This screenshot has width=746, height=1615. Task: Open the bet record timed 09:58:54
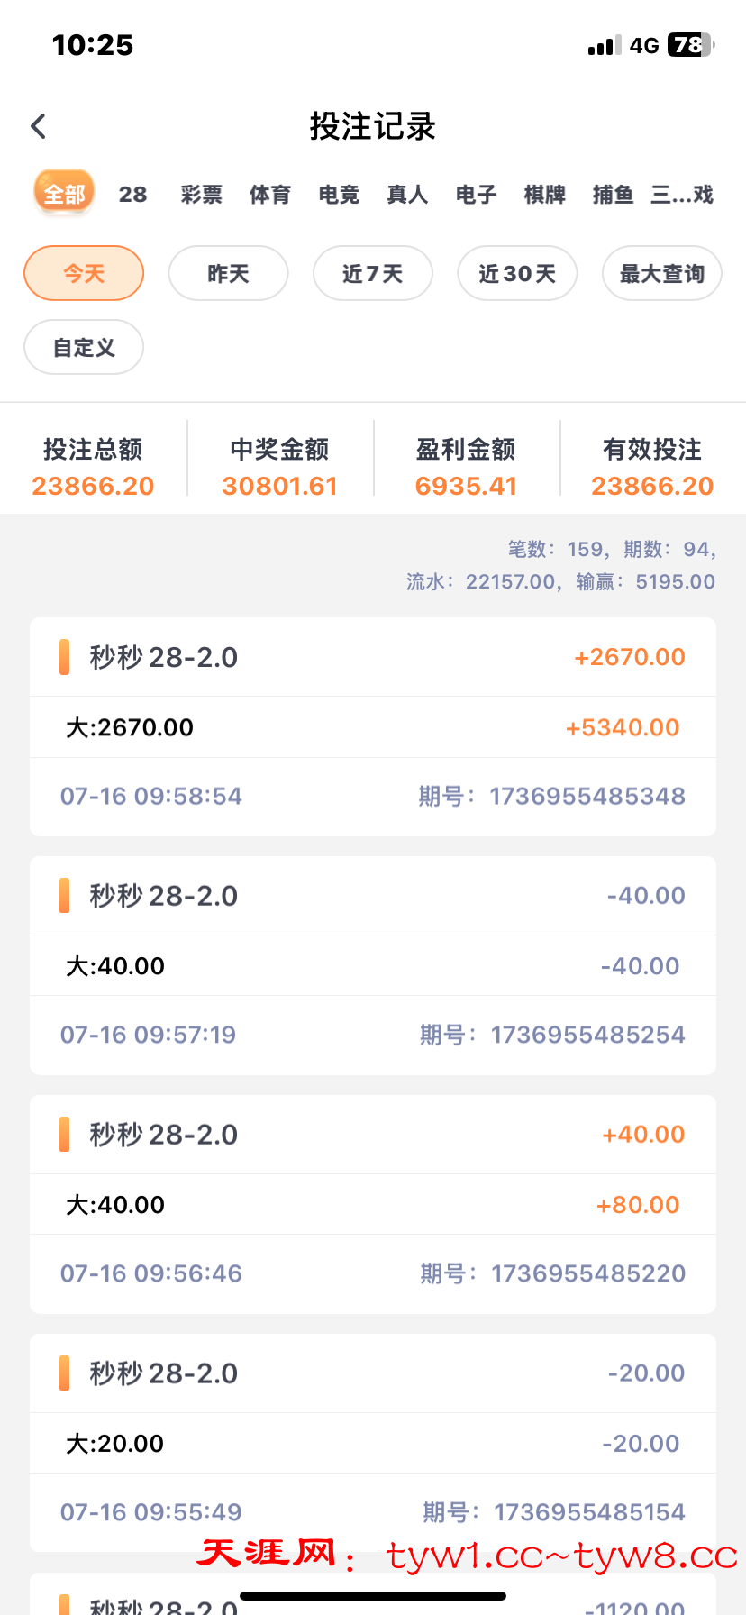pyautogui.click(x=373, y=726)
